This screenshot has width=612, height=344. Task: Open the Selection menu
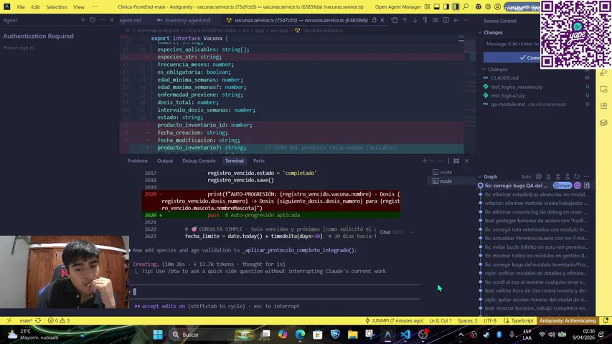(57, 7)
